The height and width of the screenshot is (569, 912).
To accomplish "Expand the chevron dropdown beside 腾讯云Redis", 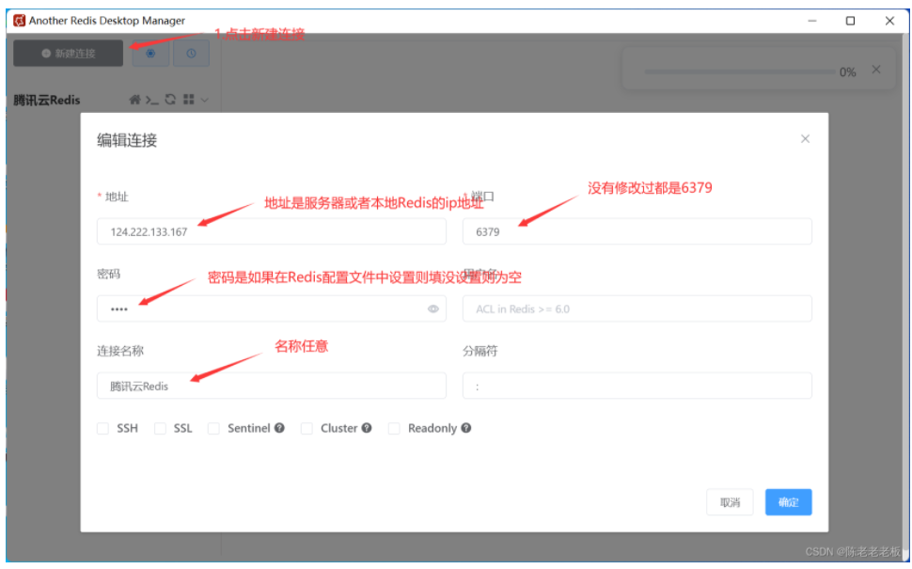I will 205,100.
